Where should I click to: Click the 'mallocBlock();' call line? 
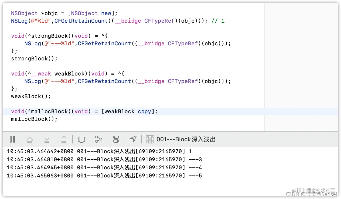pos(34,119)
